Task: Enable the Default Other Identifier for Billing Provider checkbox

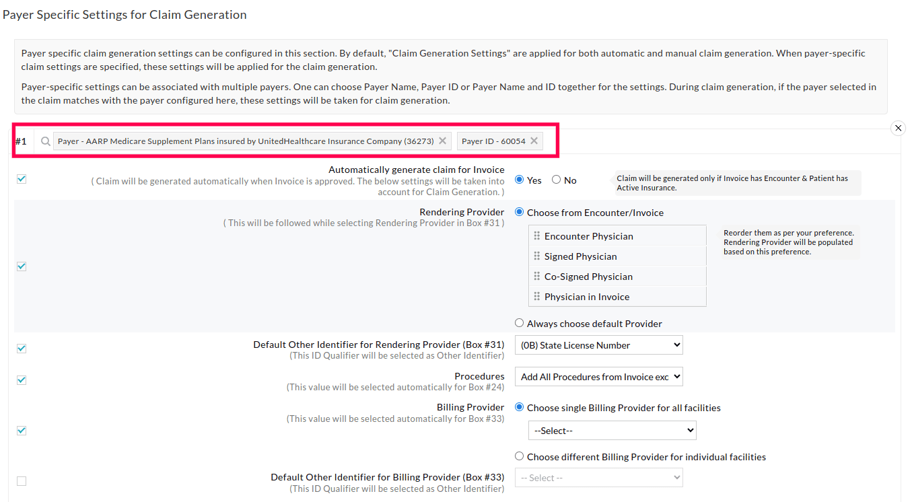Action: 21,480
